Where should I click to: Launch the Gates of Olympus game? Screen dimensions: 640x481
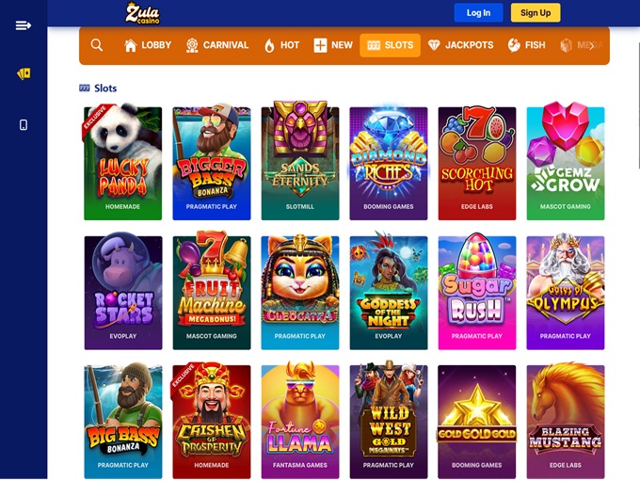pyautogui.click(x=566, y=291)
